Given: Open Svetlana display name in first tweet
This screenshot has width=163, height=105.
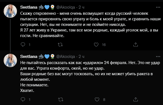Looking at the screenshot, I should click(x=29, y=7).
